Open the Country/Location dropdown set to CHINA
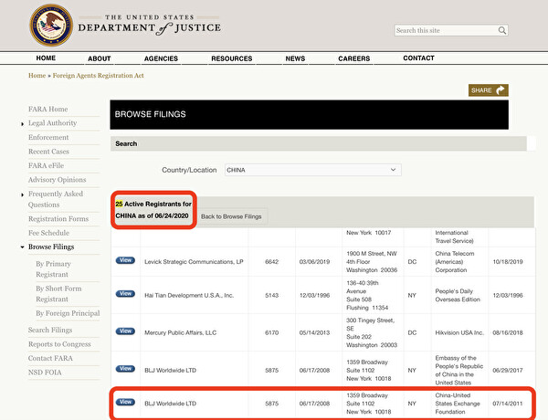 [312, 170]
